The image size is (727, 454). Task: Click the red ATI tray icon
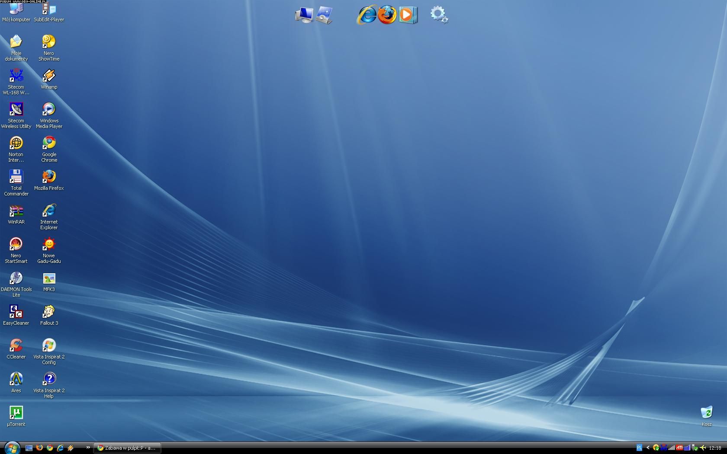click(679, 448)
